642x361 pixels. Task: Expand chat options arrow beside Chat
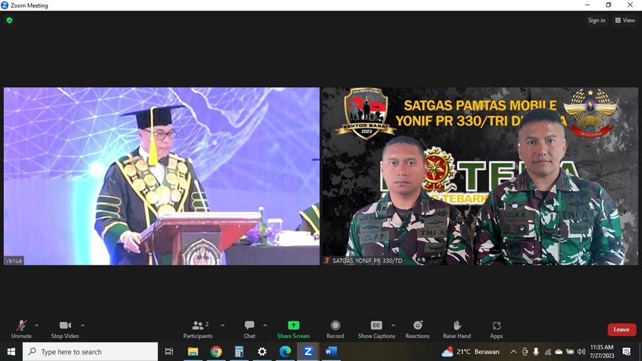[x=265, y=325]
